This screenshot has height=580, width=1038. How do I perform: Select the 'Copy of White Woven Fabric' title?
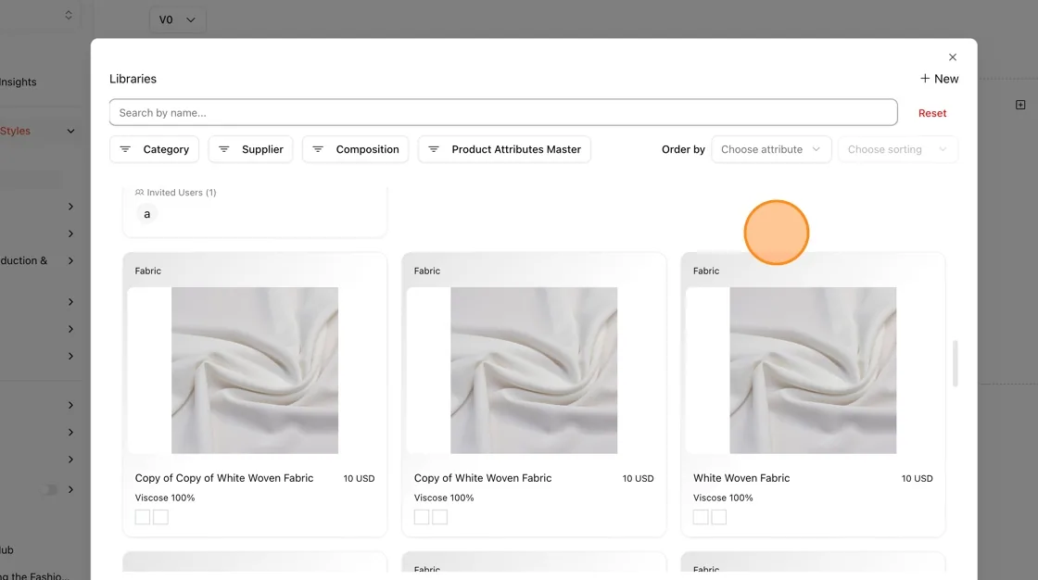click(x=483, y=478)
